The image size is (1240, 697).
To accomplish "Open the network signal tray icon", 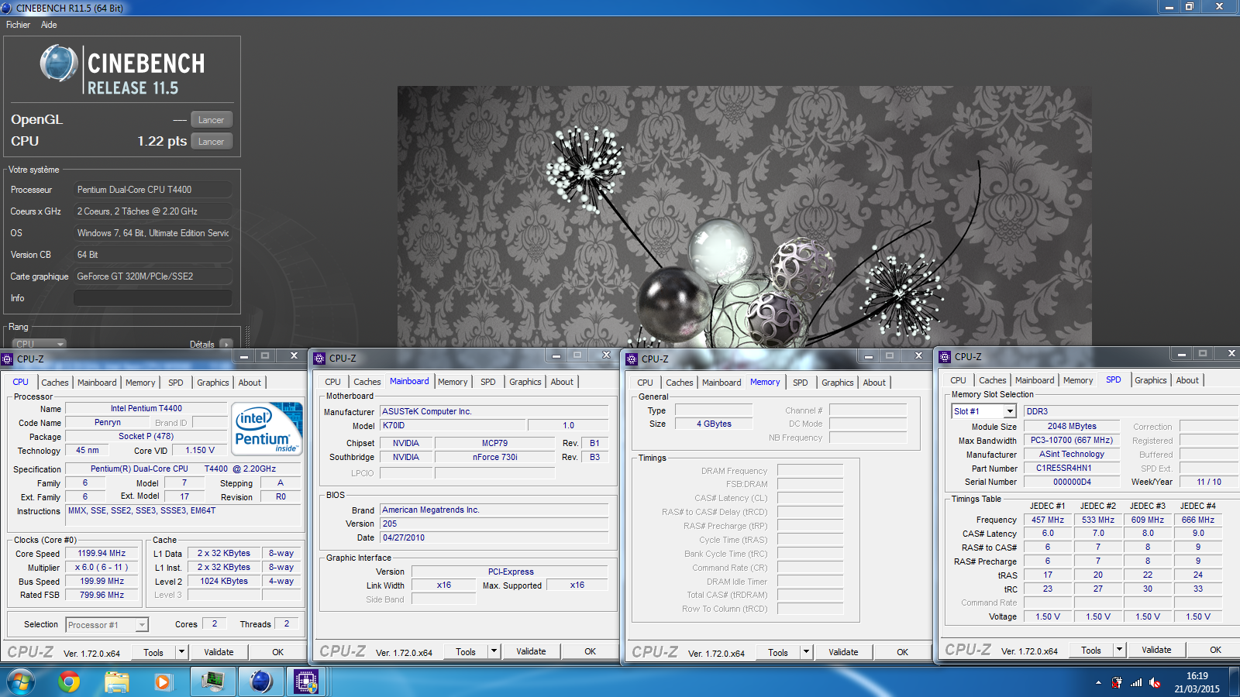I will click(x=1136, y=682).
